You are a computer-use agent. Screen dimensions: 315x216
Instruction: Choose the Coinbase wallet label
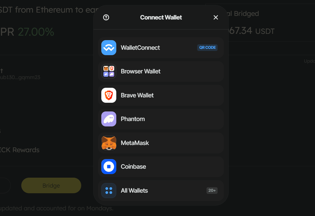click(133, 167)
